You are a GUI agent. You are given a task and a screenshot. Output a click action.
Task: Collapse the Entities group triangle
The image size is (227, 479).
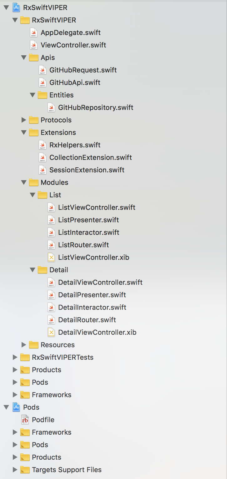(32, 95)
